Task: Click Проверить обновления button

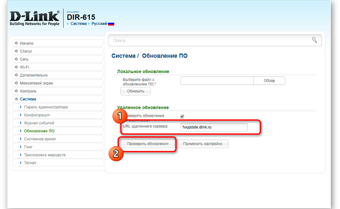Action: coord(148,144)
